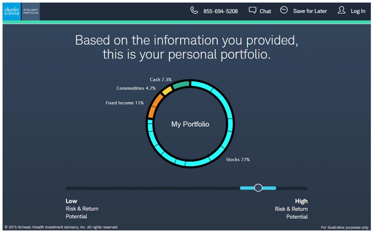Open chat via the speech bubble icon
The width and height of the screenshot is (374, 233).
tap(252, 10)
